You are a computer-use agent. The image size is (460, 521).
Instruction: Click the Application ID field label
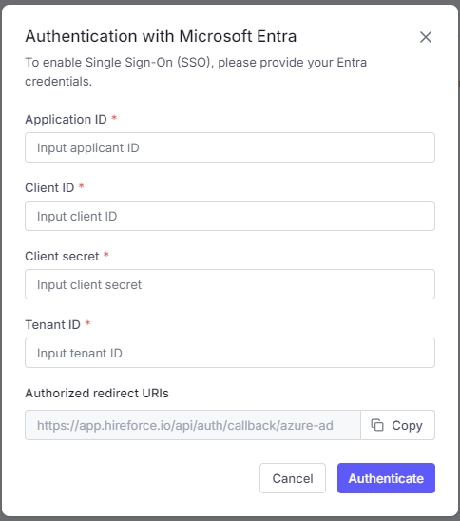[x=66, y=119]
